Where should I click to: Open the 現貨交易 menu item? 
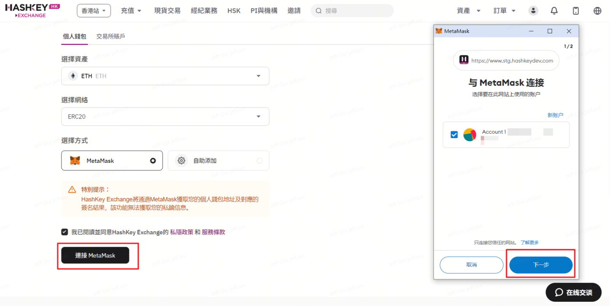coord(167,10)
